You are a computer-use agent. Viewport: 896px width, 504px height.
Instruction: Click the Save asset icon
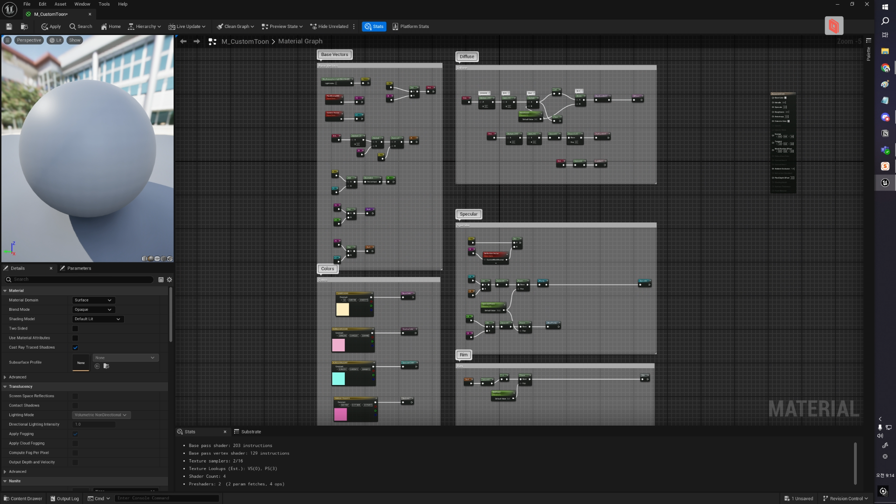pyautogui.click(x=9, y=27)
